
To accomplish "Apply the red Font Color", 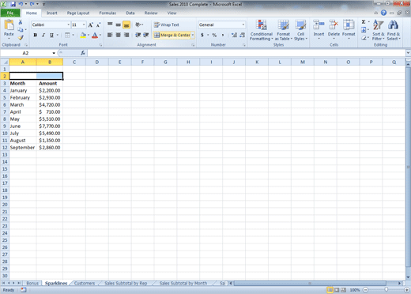I will point(95,35).
